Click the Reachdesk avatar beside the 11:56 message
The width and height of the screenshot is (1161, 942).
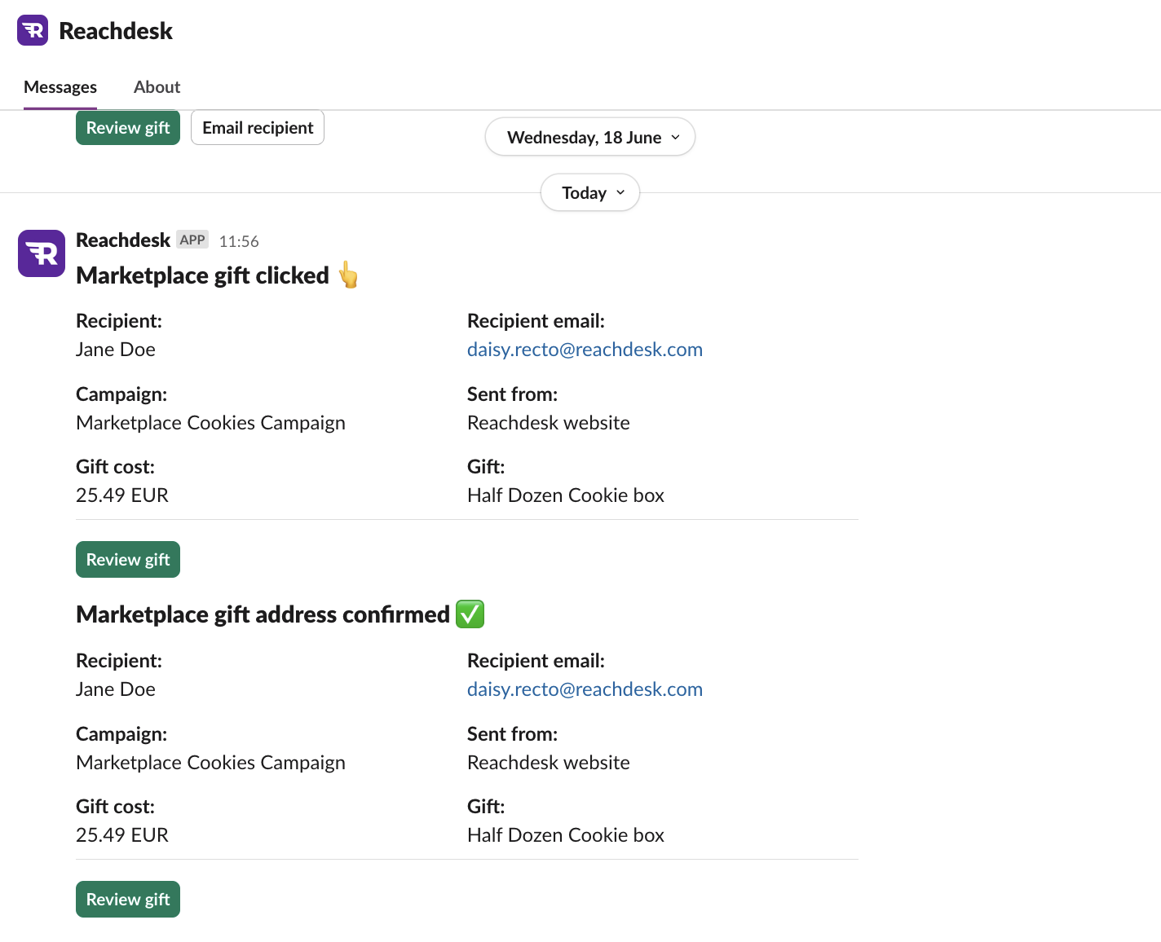click(42, 253)
